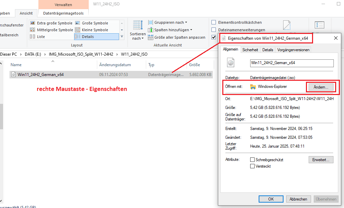This screenshot has width=344, height=208.
Task: Select Allgemein tab in properties
Action: pos(230,49)
